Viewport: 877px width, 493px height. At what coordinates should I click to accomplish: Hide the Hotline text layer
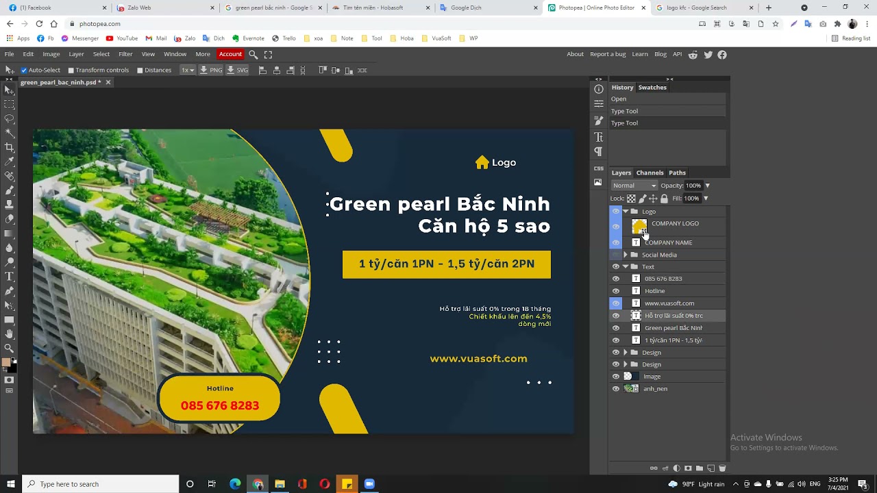pyautogui.click(x=616, y=291)
